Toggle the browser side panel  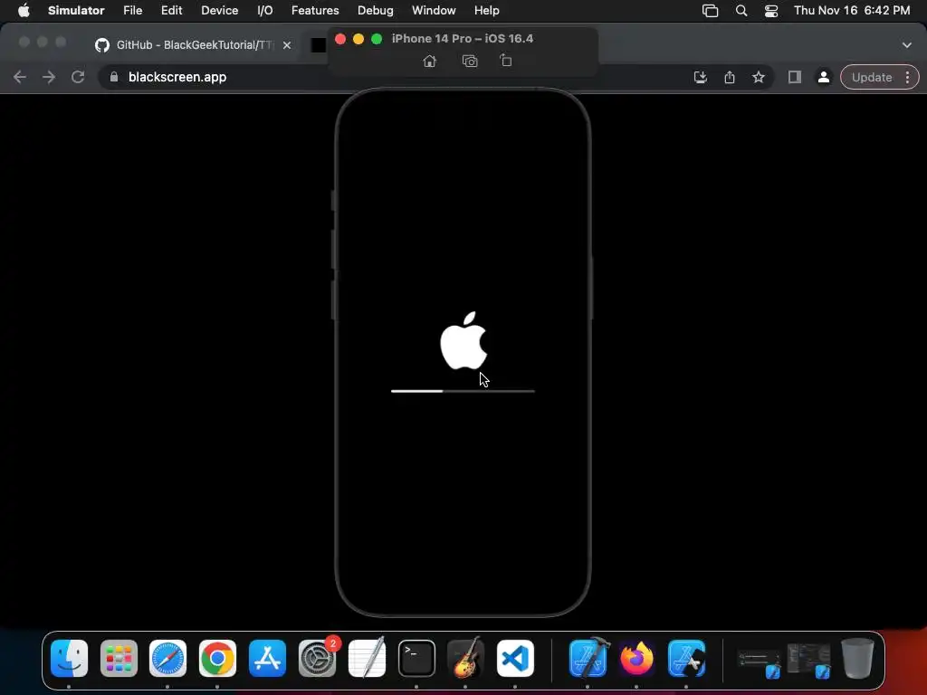[x=795, y=77]
